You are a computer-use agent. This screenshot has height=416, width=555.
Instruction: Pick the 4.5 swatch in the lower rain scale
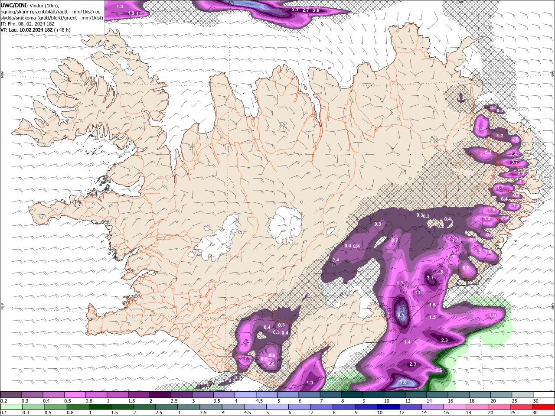[x=255, y=407]
